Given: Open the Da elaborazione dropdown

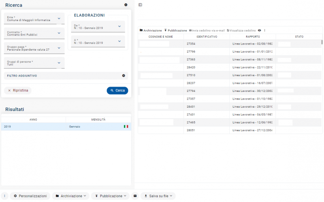Looking at the screenshot, I should point(98,26).
